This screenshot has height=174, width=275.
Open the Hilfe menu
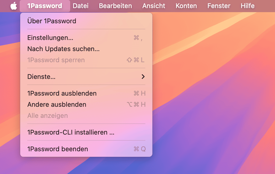pyautogui.click(x=247, y=6)
